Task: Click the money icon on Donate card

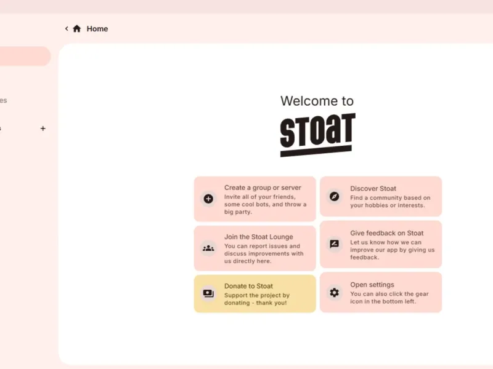Action: [208, 293]
